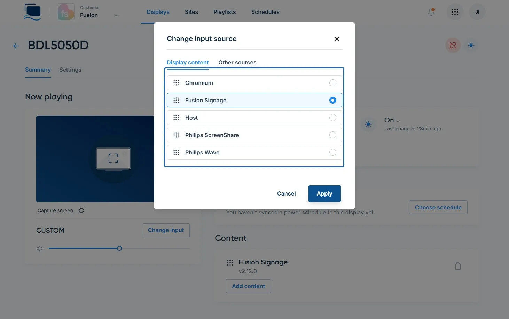
Task: Go back using the arrow beside BDL5050D
Action: [x=16, y=46]
